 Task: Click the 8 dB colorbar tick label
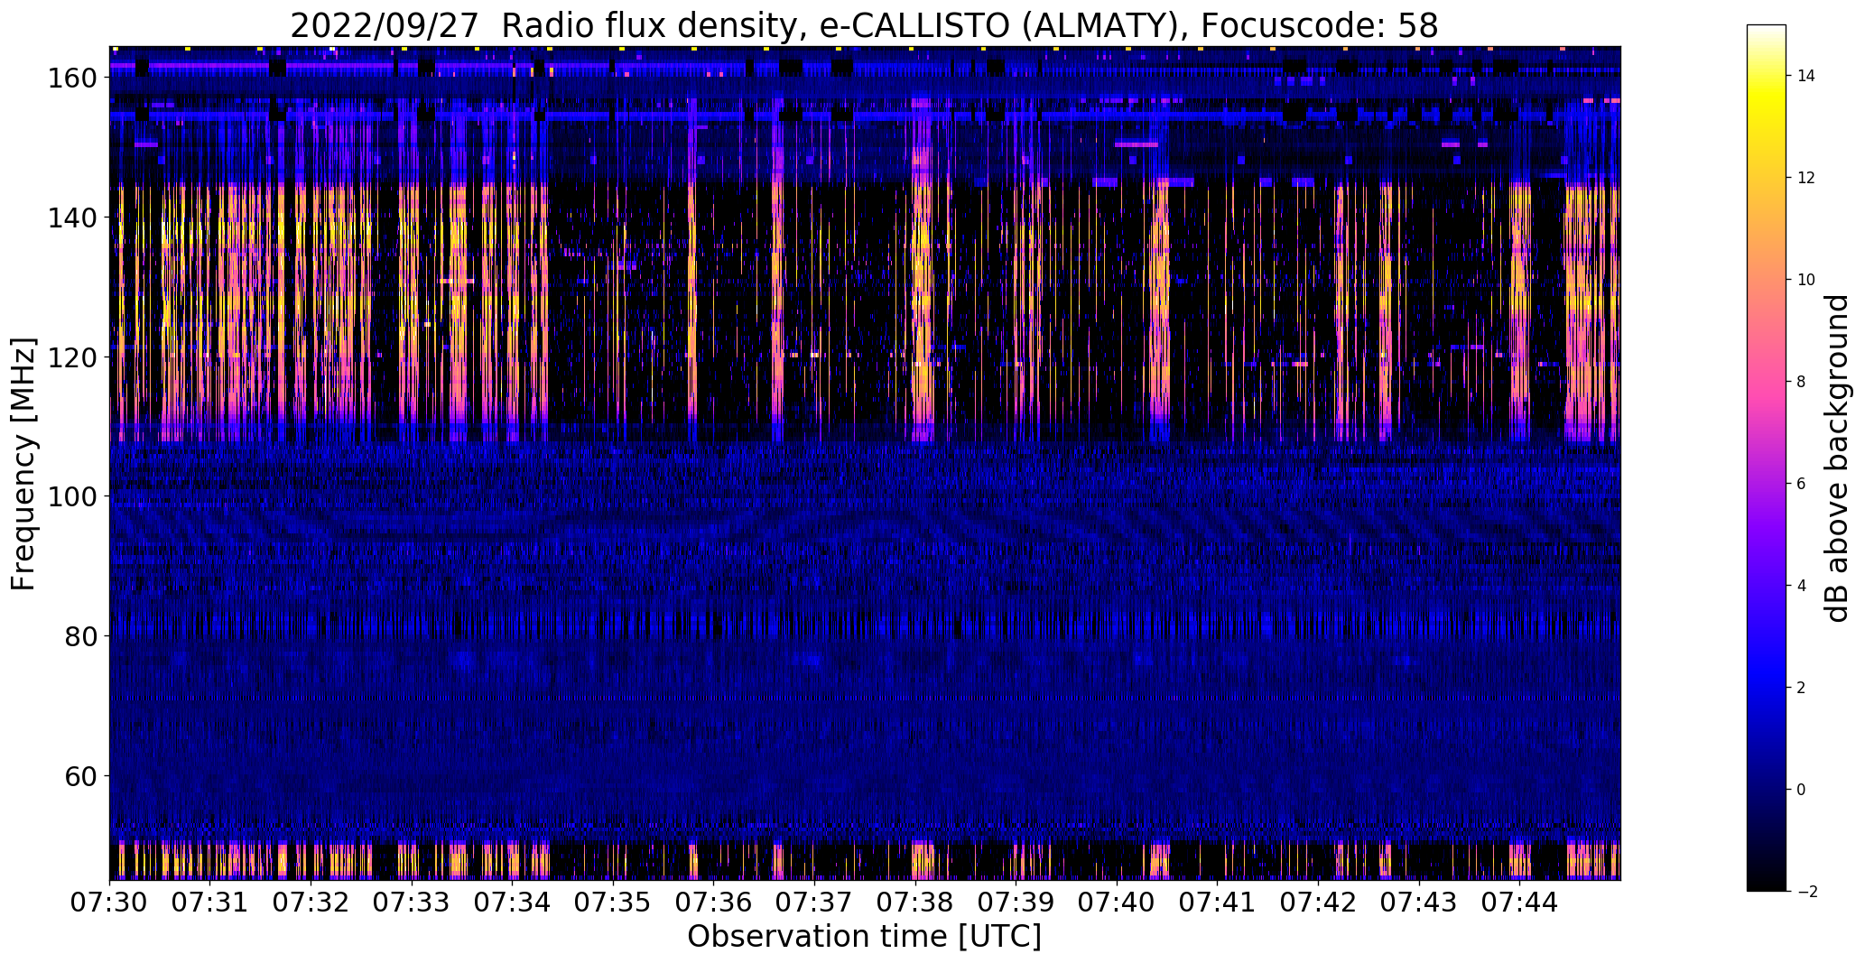[1802, 382]
